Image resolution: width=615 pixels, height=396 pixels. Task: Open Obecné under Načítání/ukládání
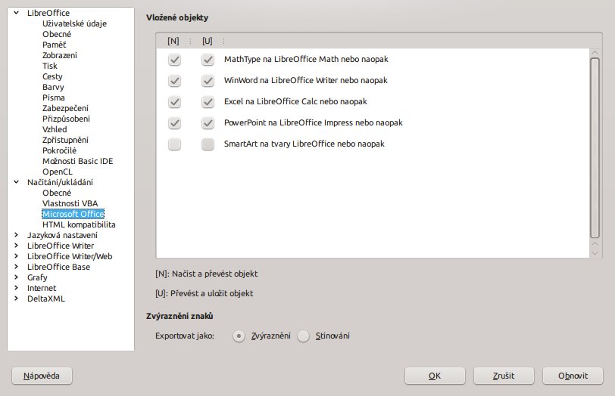(57, 193)
